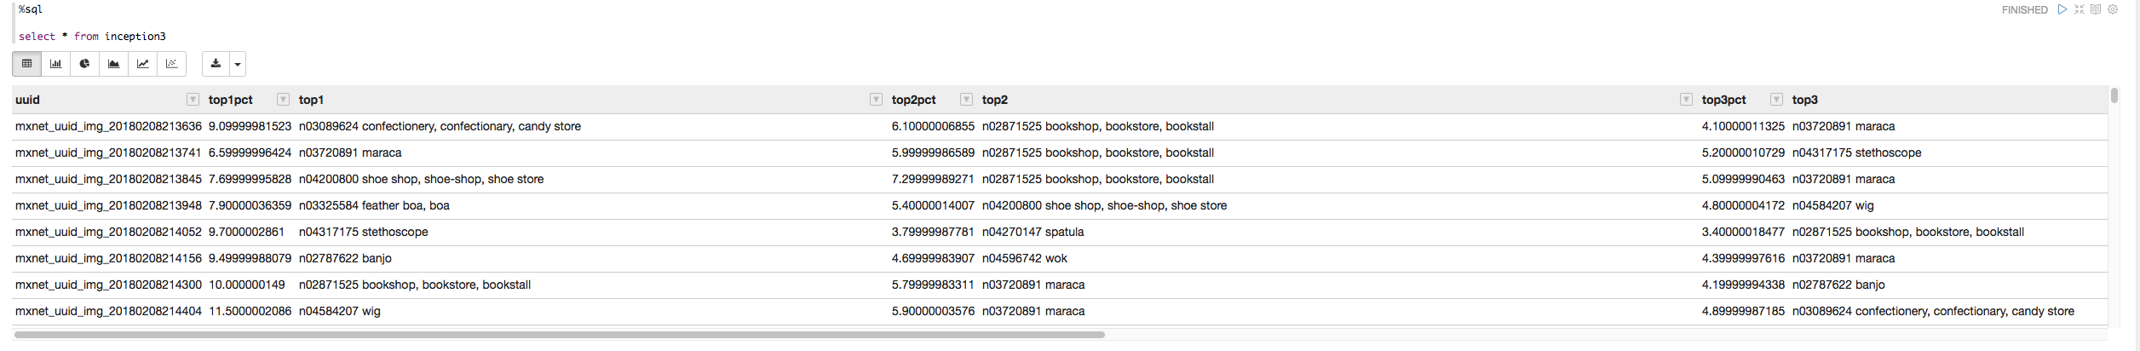
Task: Sort by the top3pct column header
Action: coord(1723,100)
